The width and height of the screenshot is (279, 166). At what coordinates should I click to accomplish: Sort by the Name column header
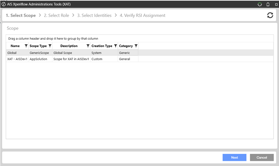coord(15,46)
